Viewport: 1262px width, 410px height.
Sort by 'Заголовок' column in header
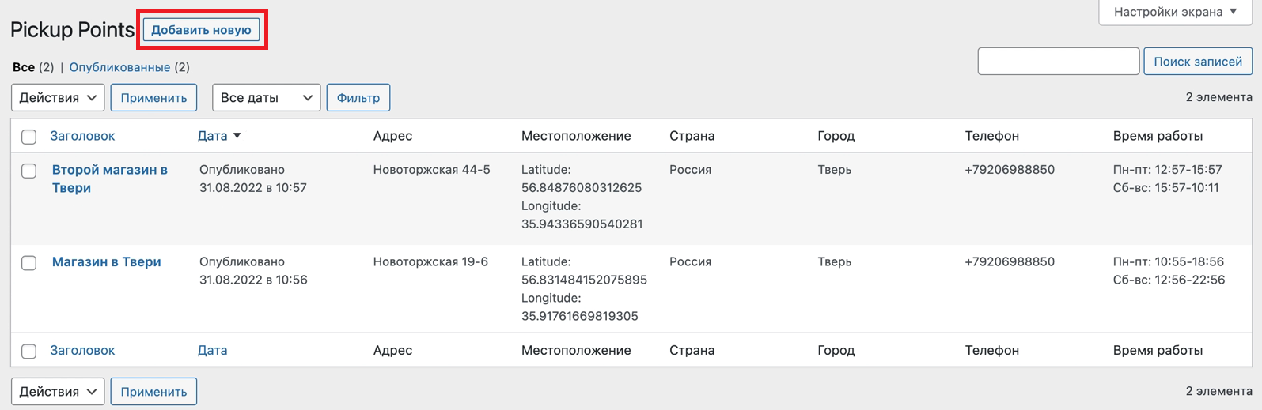click(x=82, y=136)
